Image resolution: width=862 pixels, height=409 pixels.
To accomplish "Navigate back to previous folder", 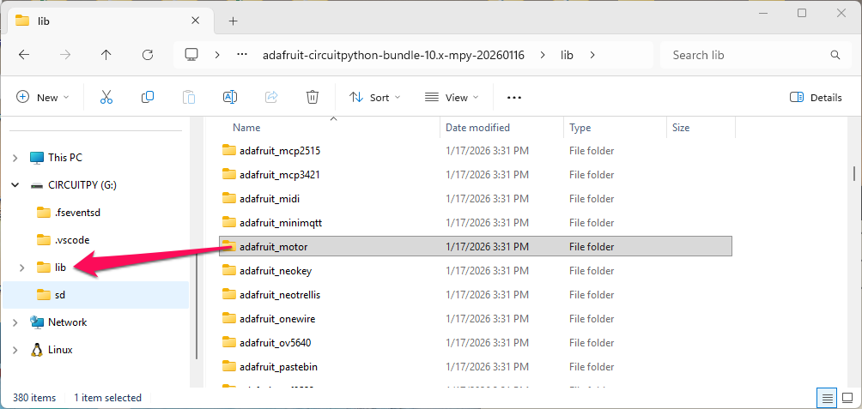I will pos(24,55).
